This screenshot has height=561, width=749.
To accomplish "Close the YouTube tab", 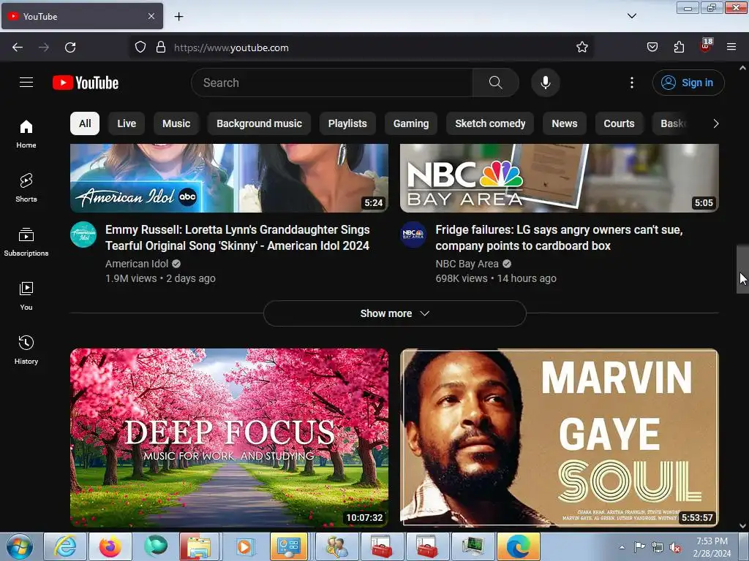I will click(151, 16).
